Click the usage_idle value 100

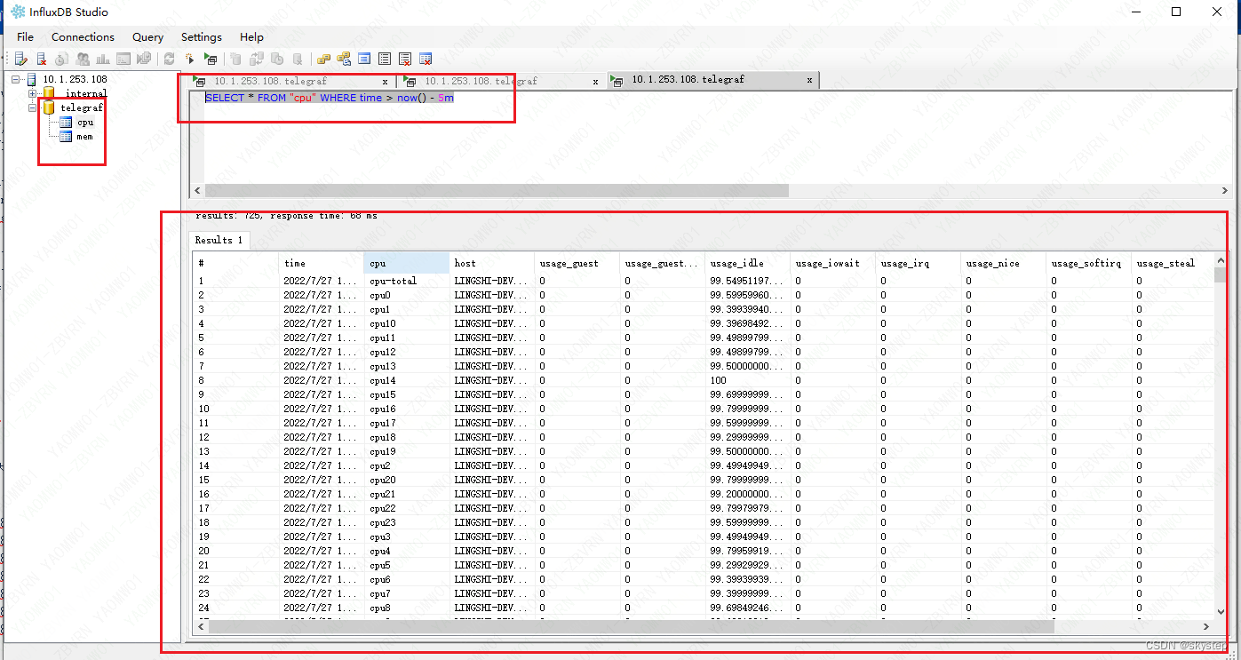pos(747,380)
